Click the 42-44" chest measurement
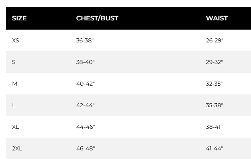 [86, 105]
